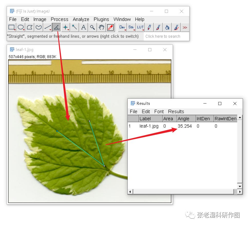Open the Analyze menu
This screenshot has height=226, width=248.
tap(81, 19)
